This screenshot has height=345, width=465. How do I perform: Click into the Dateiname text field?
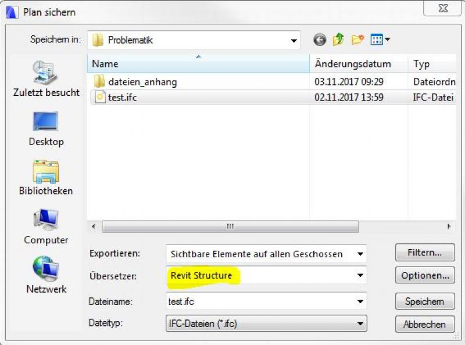point(259,301)
